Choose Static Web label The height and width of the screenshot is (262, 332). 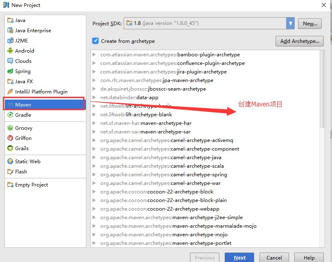tap(28, 162)
